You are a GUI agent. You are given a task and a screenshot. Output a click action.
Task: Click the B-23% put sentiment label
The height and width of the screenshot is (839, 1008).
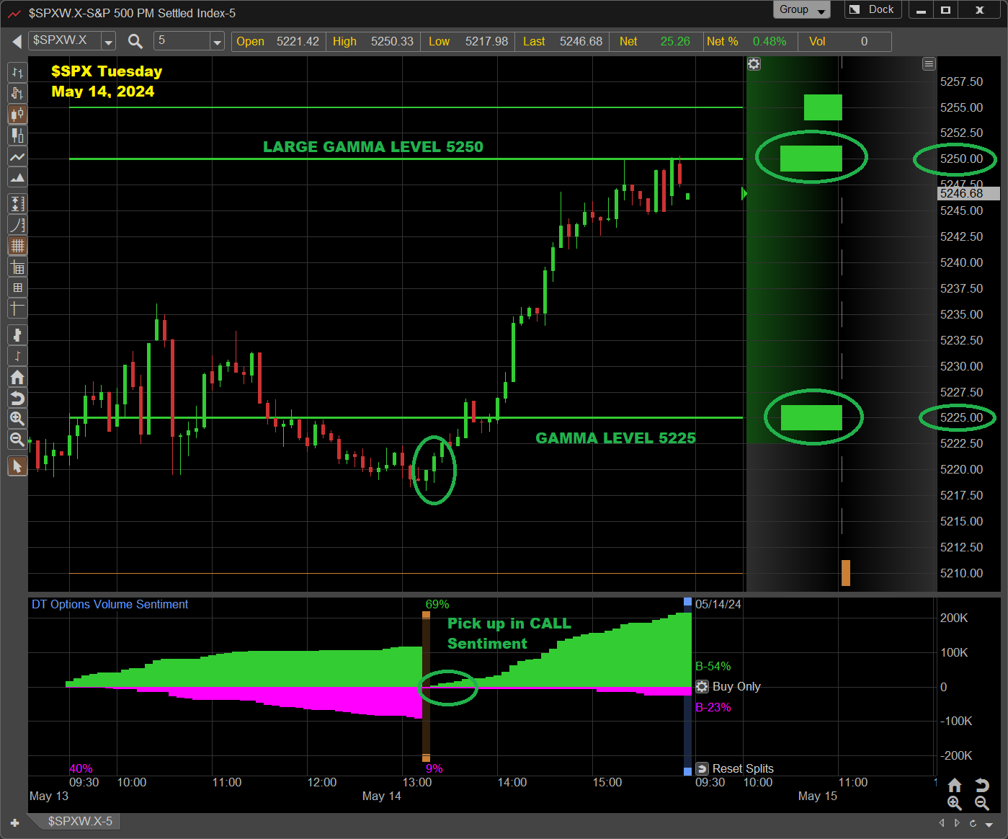click(713, 707)
